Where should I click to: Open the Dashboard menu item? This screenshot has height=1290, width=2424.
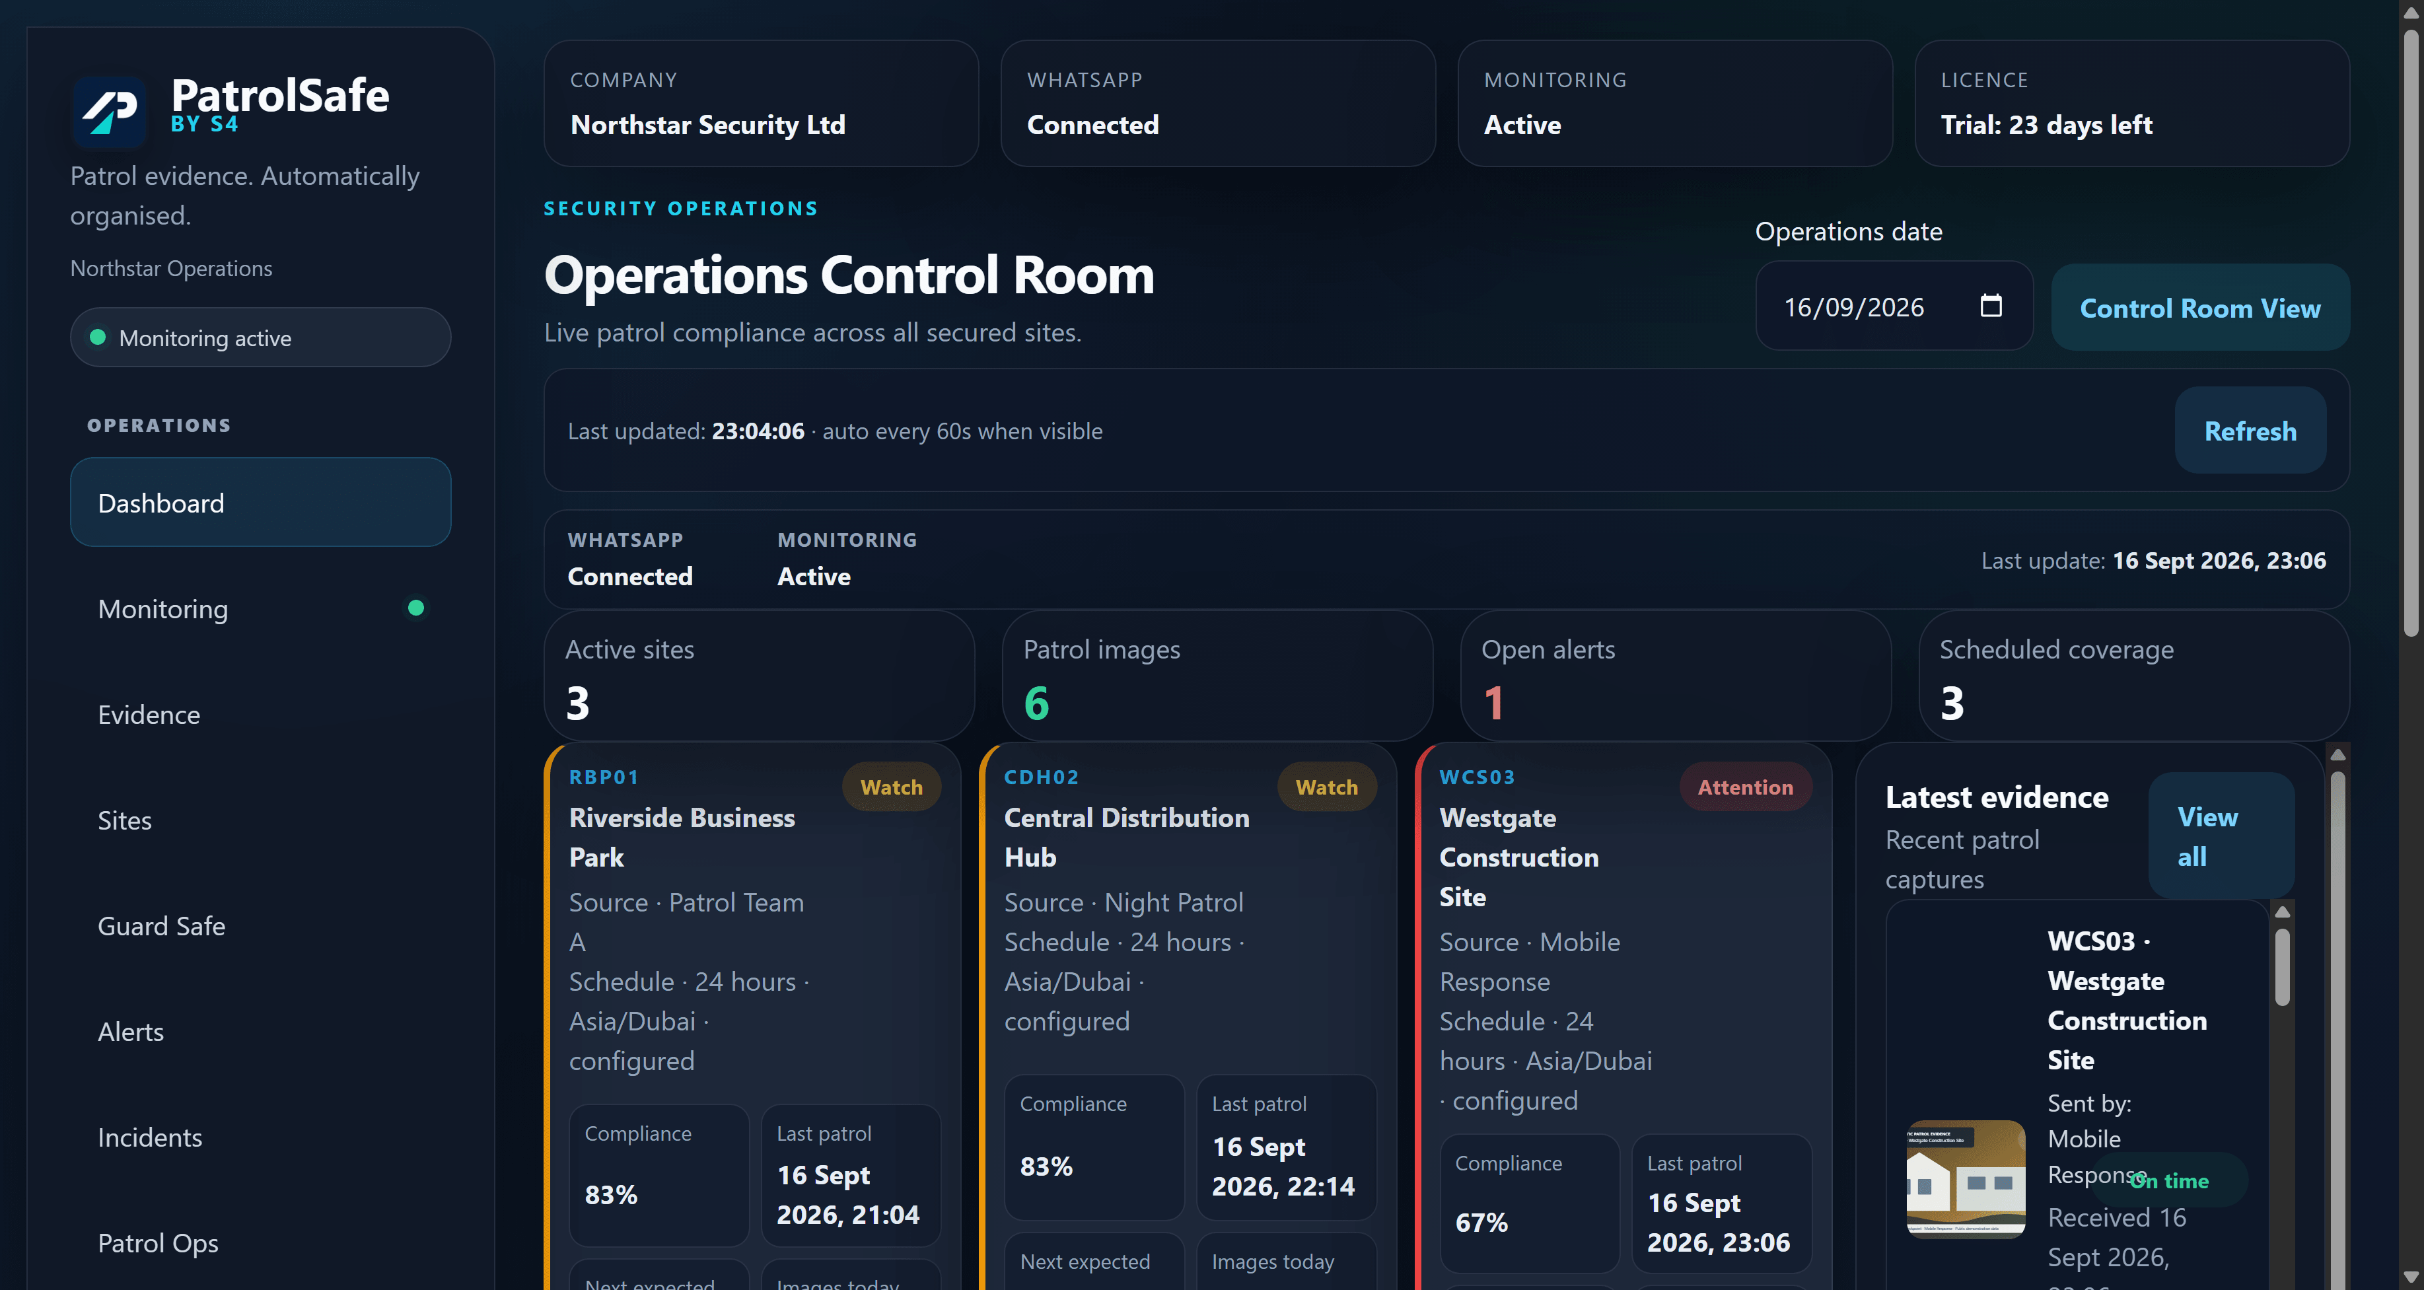tap(261, 503)
